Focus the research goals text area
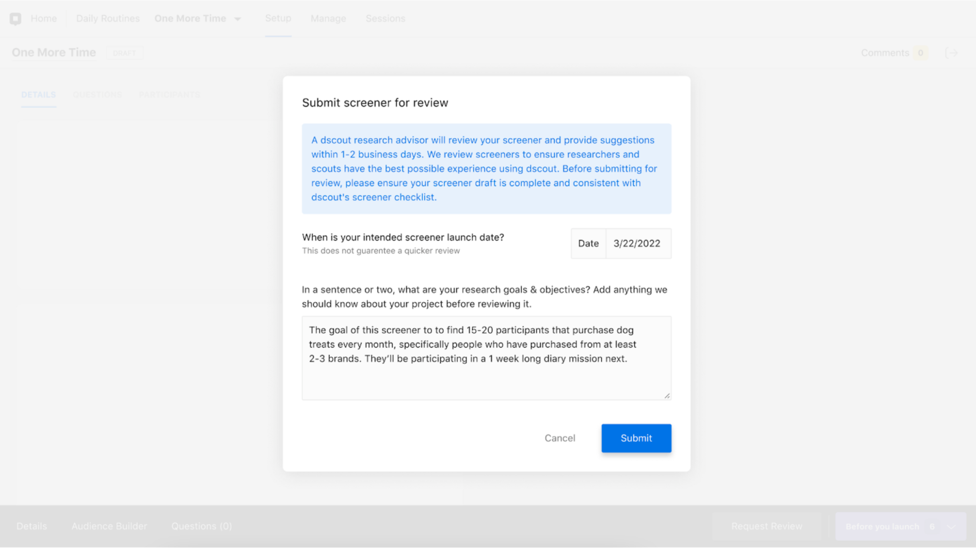 486,358
